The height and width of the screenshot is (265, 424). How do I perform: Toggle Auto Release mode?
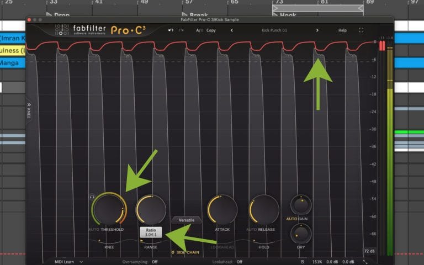click(x=251, y=229)
